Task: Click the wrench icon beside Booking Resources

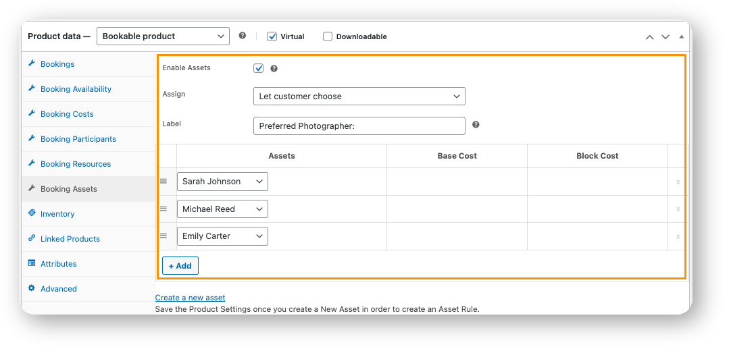Action: pos(32,163)
